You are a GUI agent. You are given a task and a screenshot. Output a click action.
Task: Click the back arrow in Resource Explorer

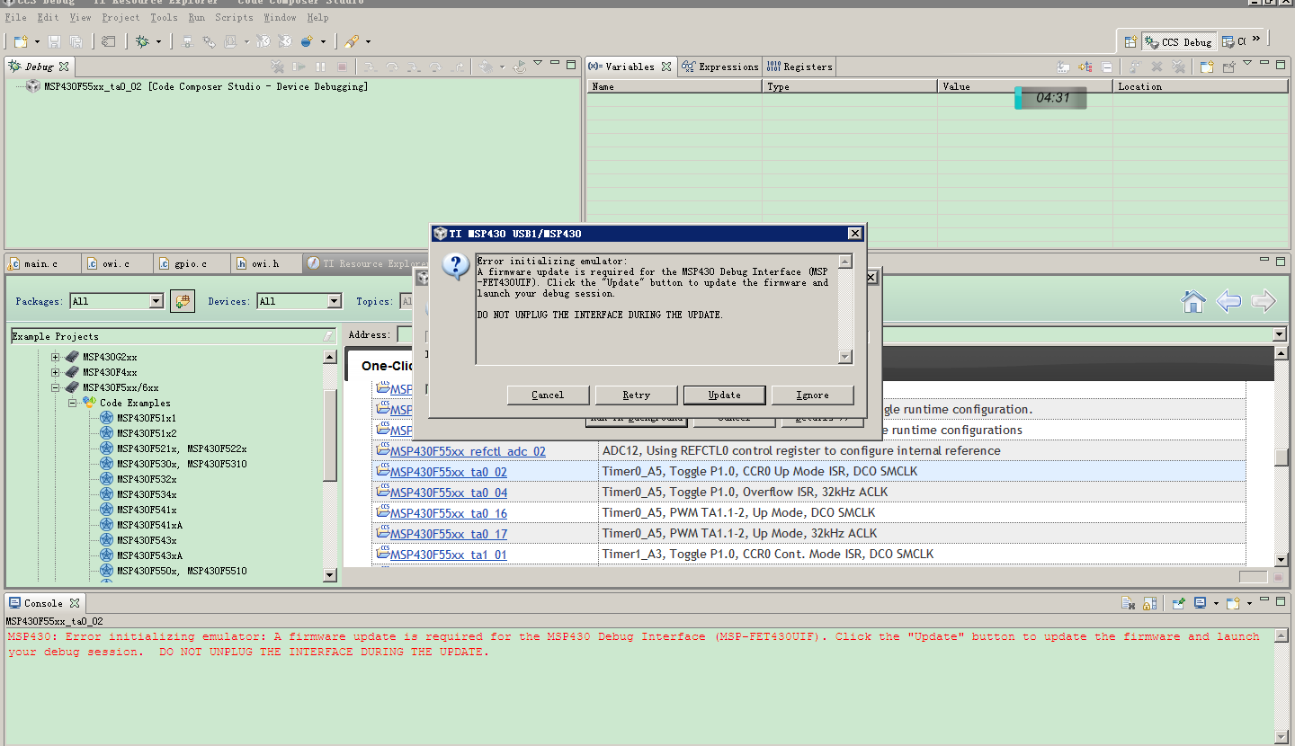[1228, 302]
